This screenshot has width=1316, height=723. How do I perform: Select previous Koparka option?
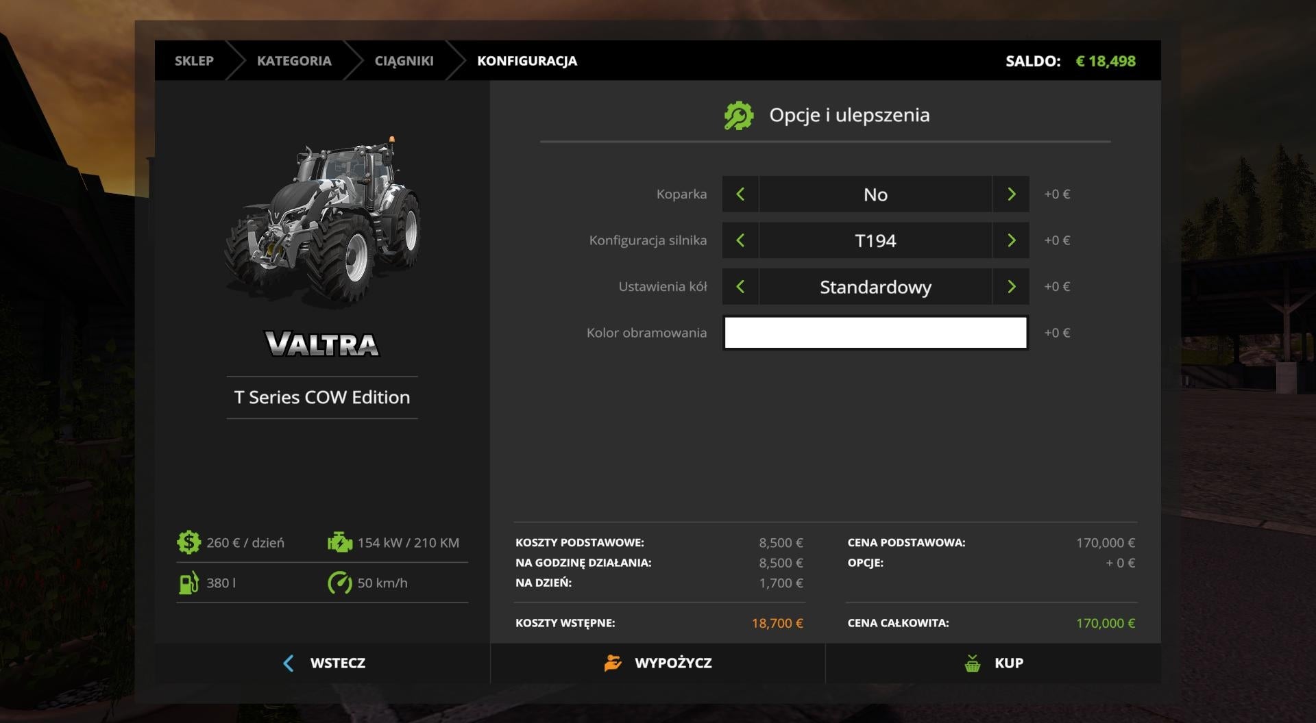pyautogui.click(x=740, y=194)
